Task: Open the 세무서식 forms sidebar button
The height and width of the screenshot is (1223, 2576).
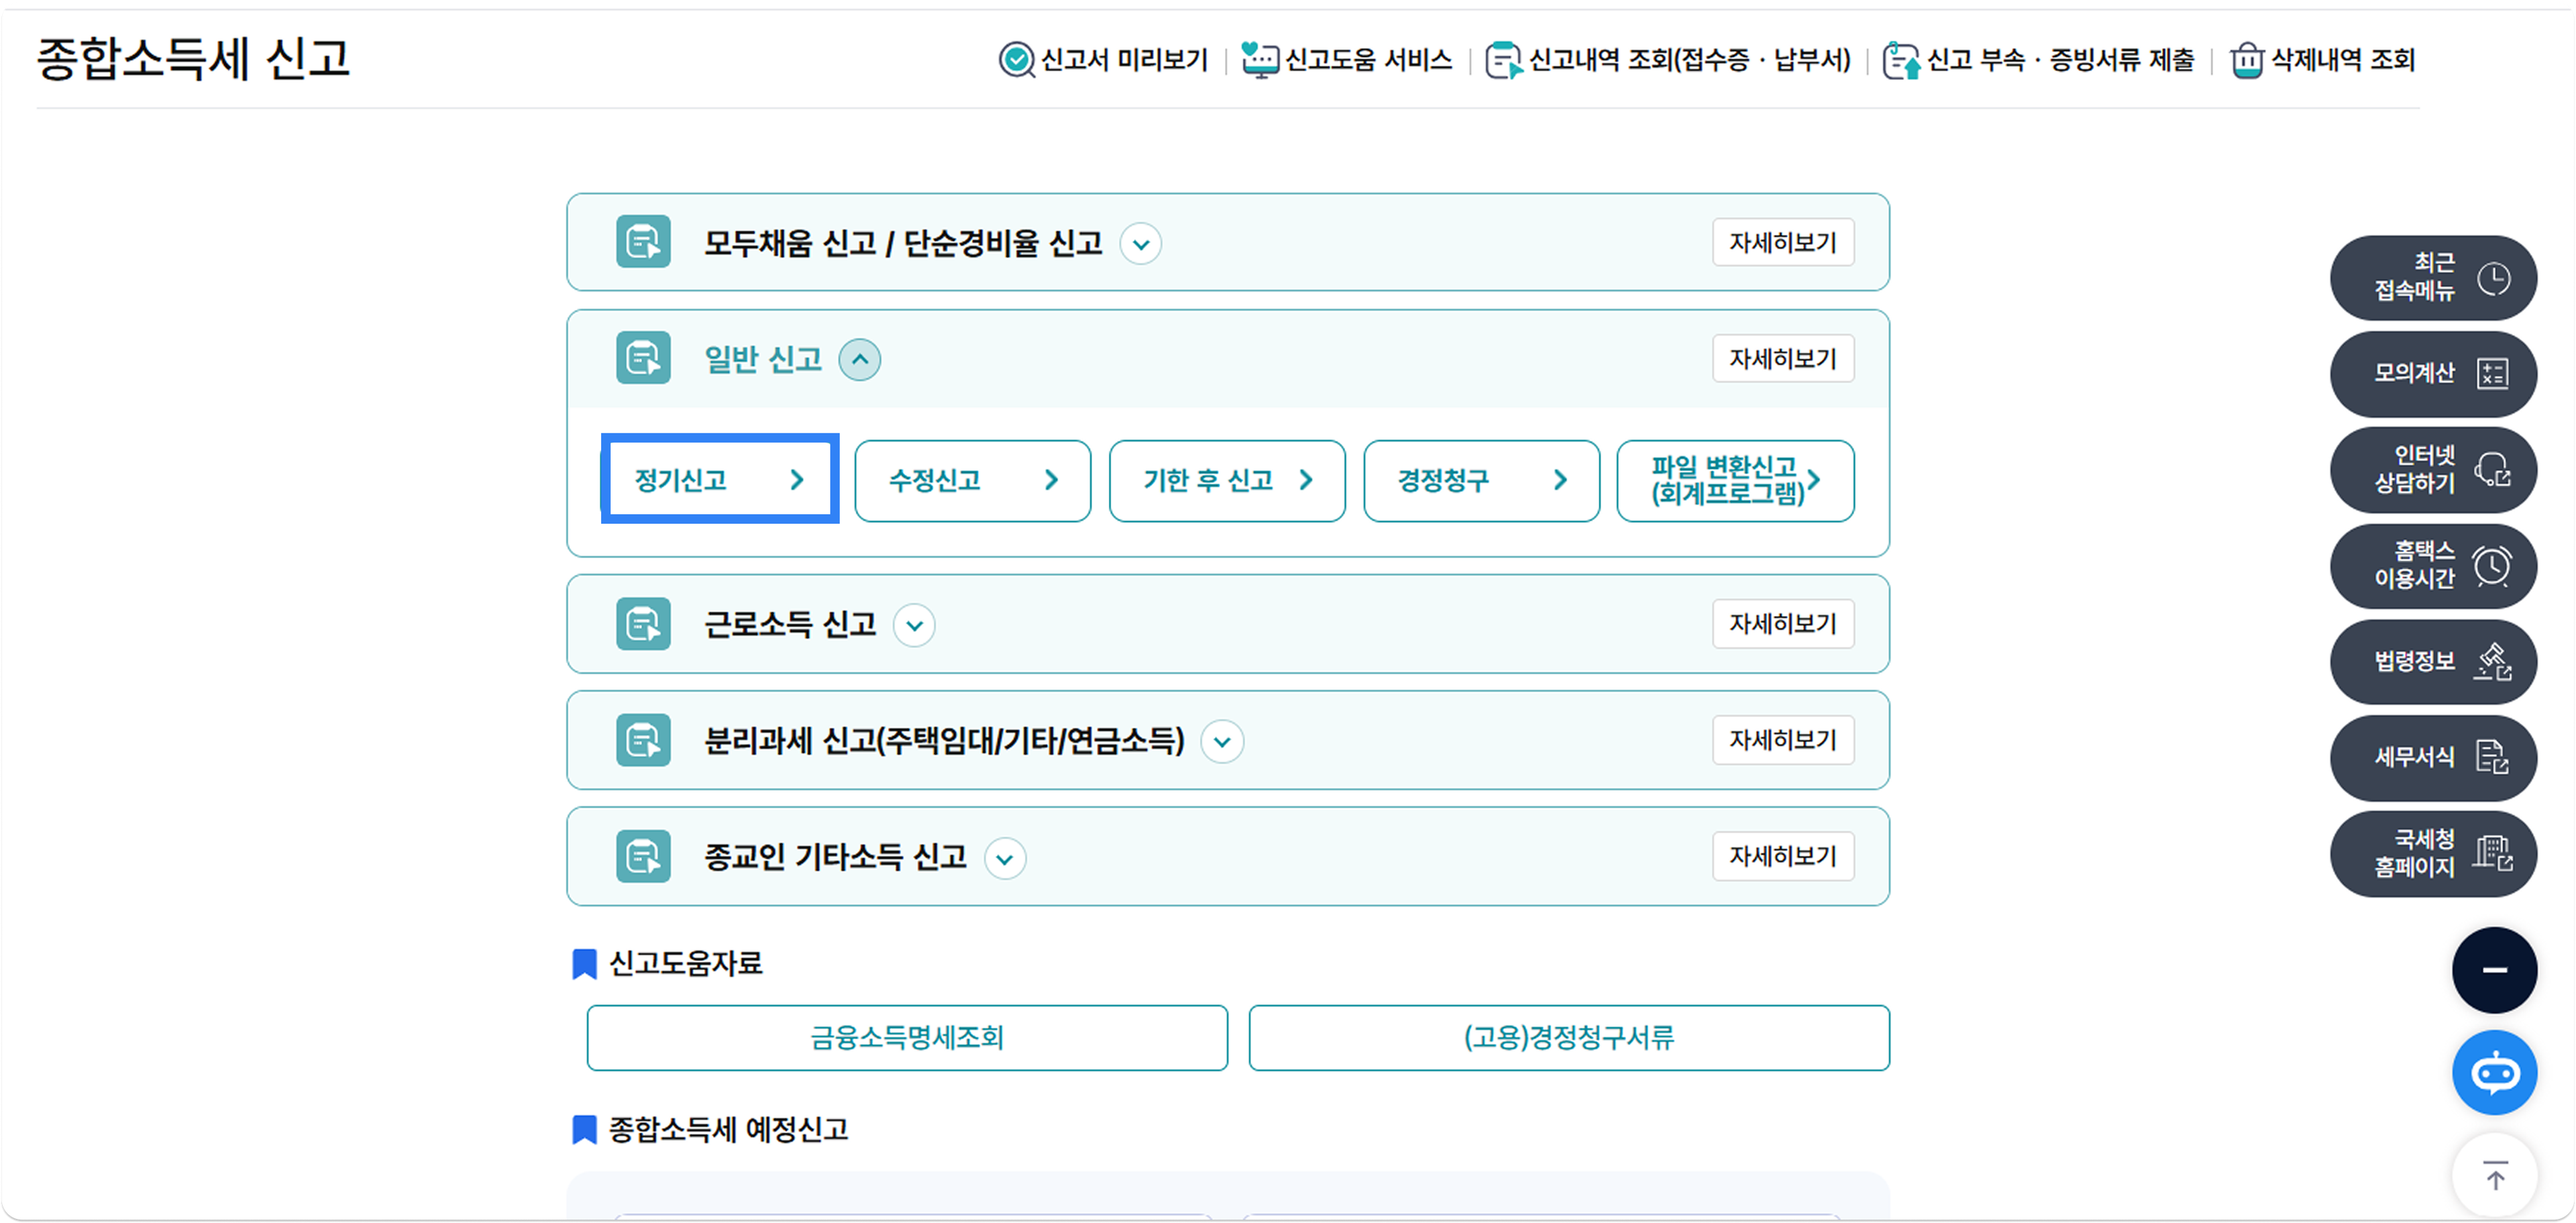Action: (x=2432, y=758)
